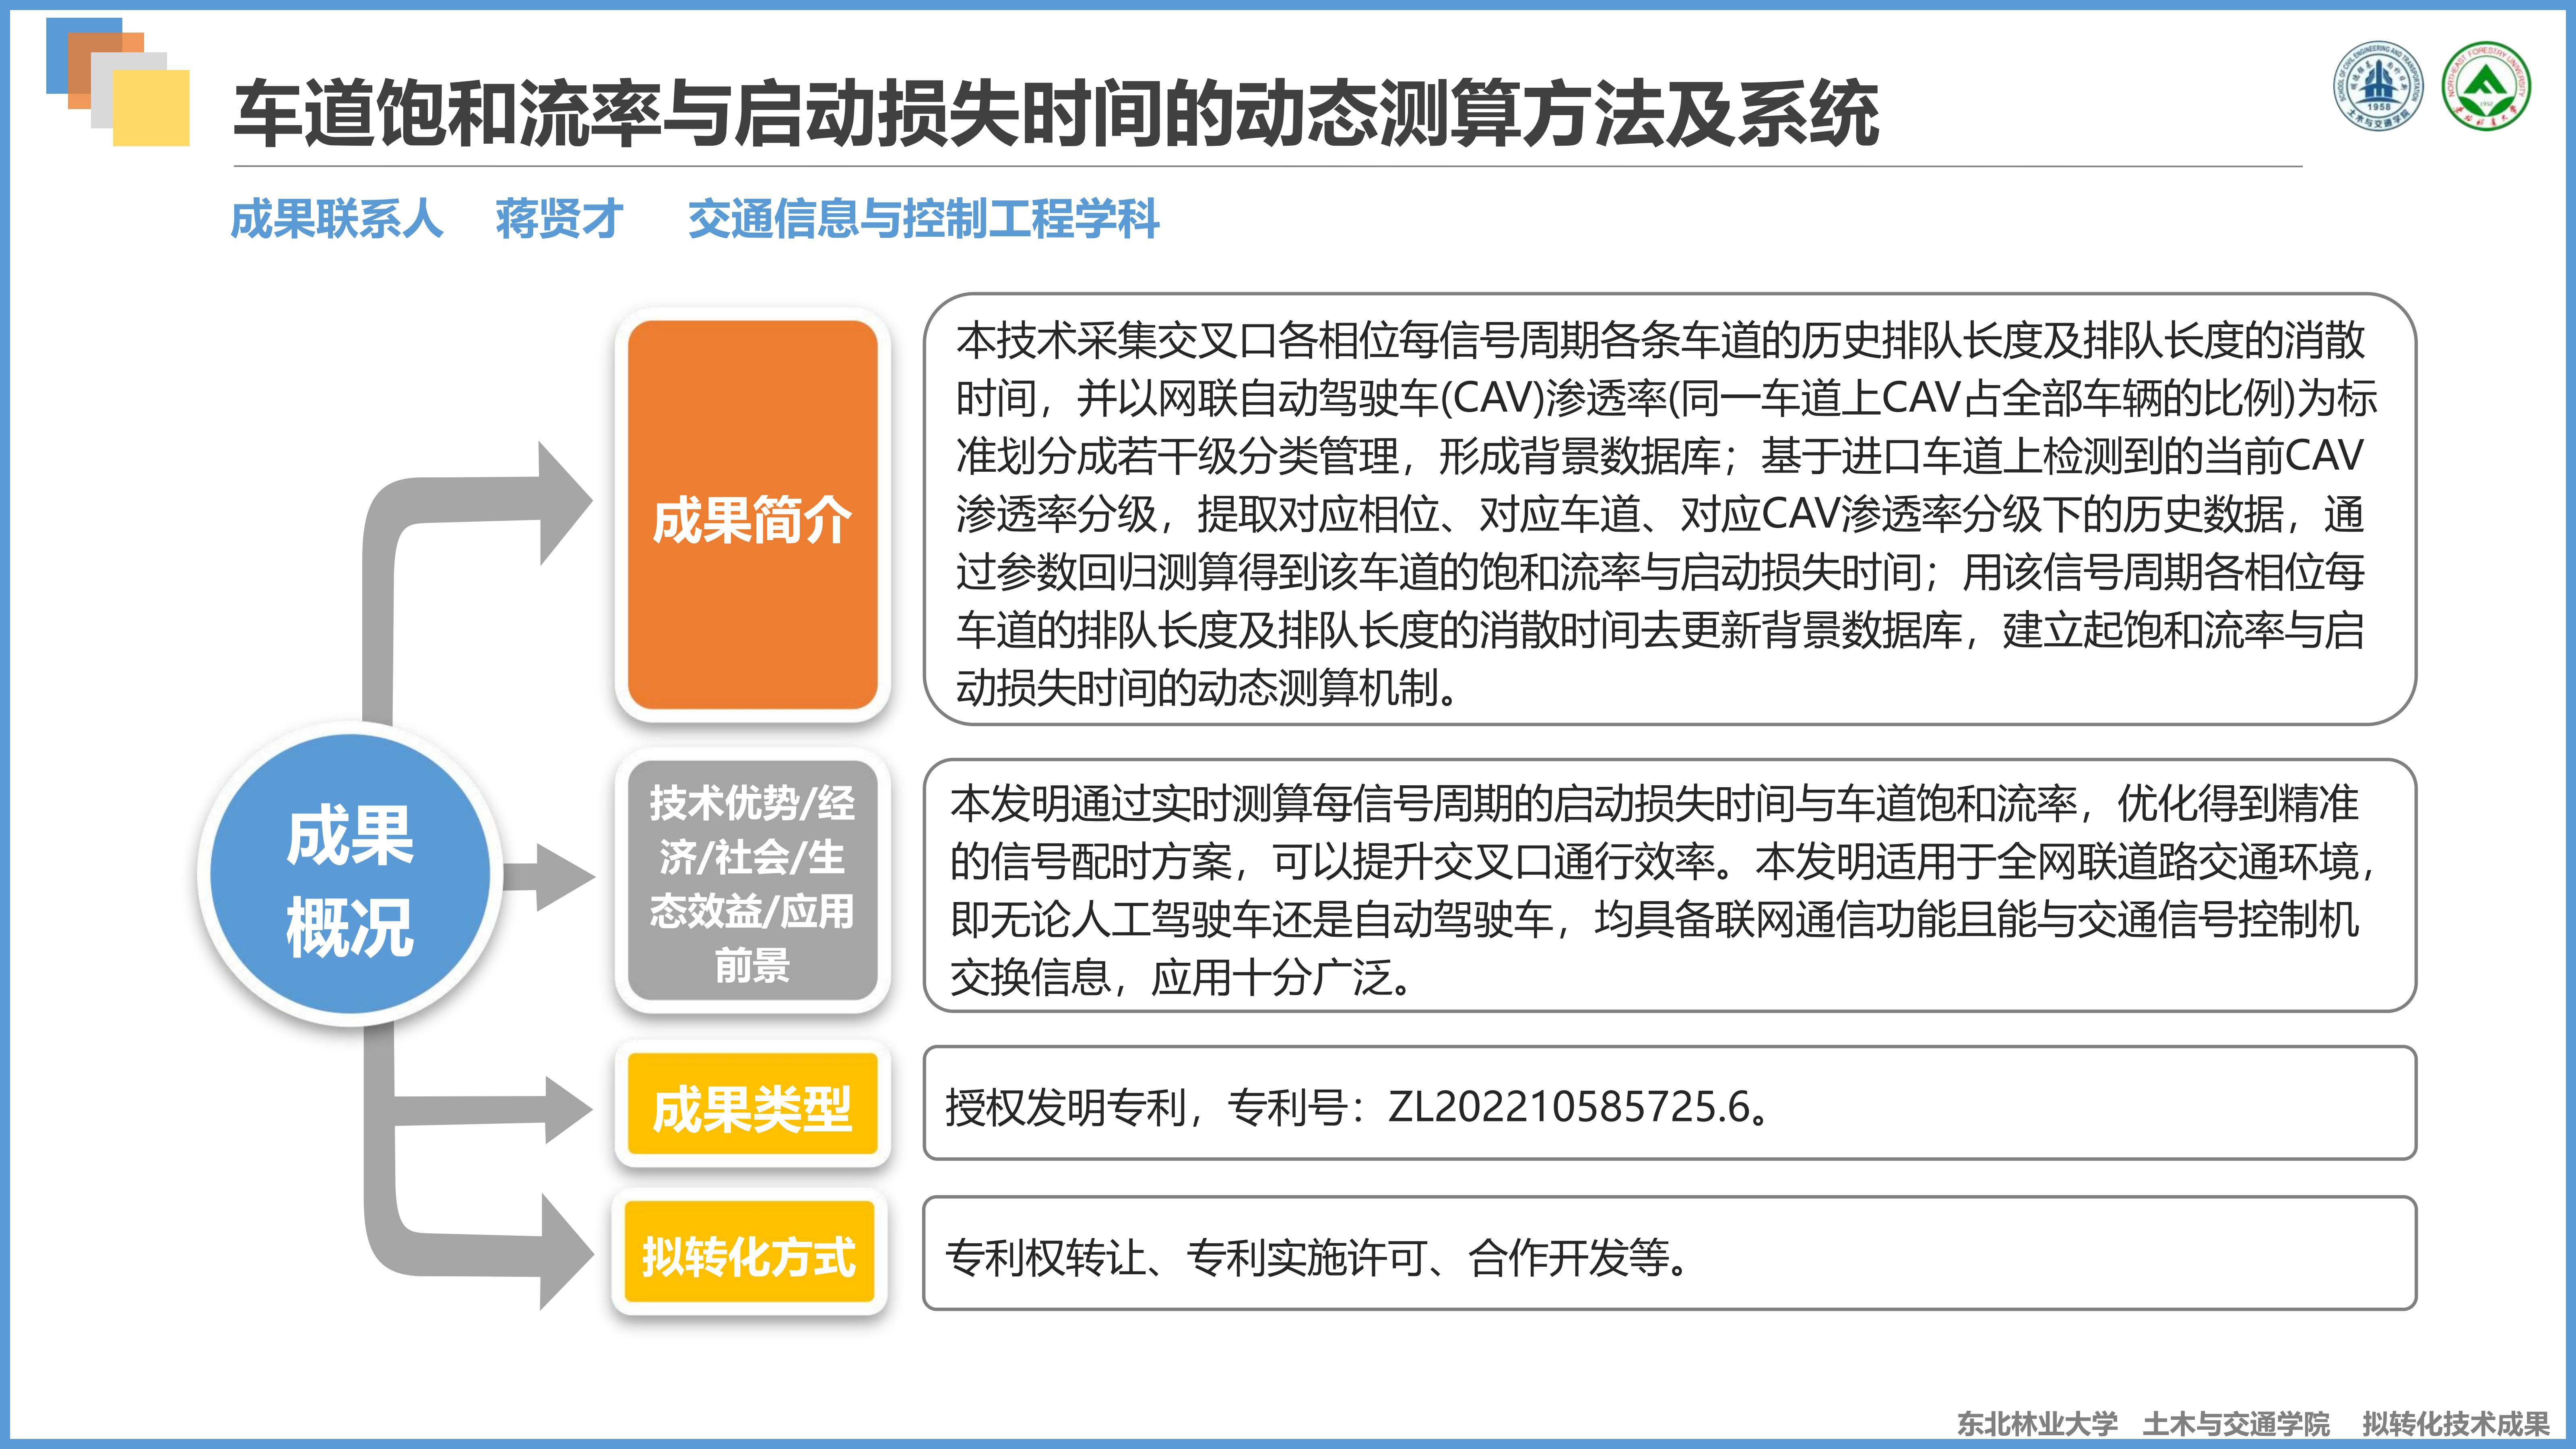2576x1449 pixels.
Task: Click the achievement introduction paragraph about CAV
Action: pos(1668,512)
